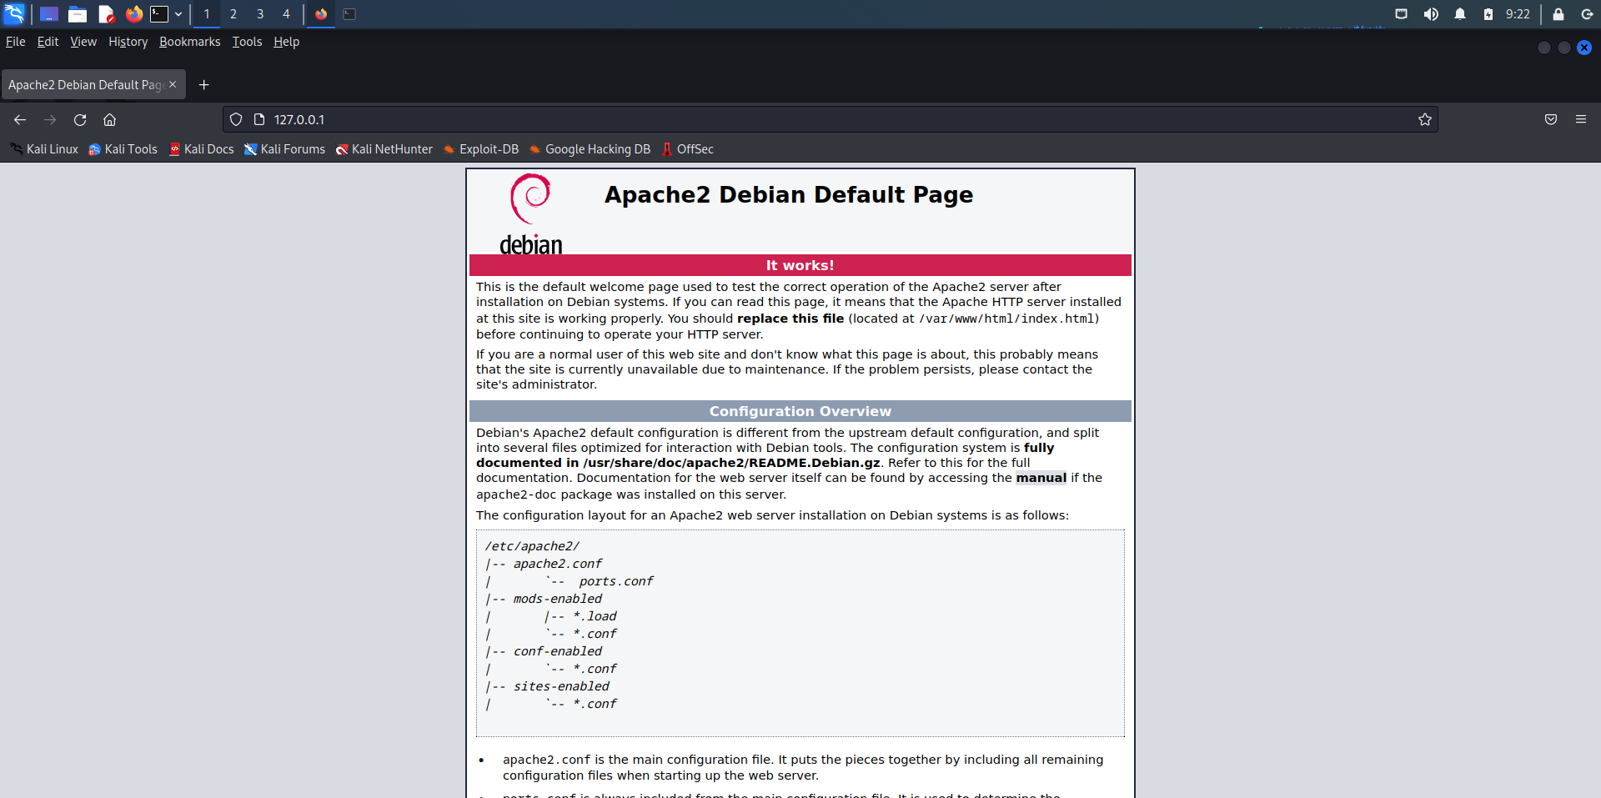Select the terminal window in the taskbar
This screenshot has height=798, width=1601.
pyautogui.click(x=349, y=14)
